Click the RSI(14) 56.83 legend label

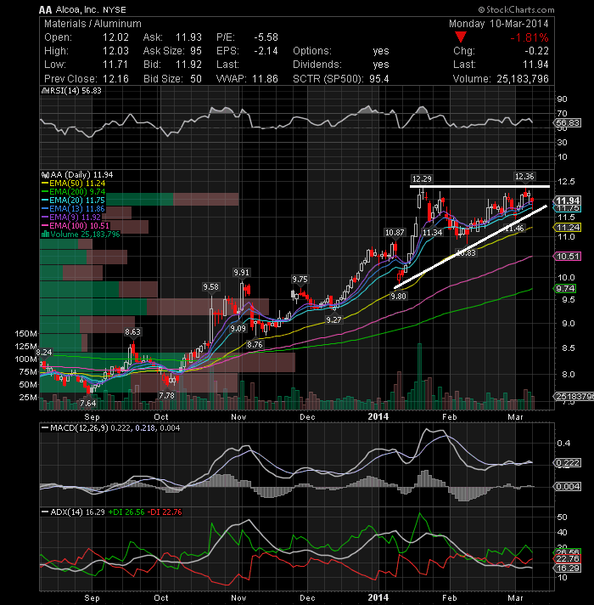pyautogui.click(x=71, y=91)
